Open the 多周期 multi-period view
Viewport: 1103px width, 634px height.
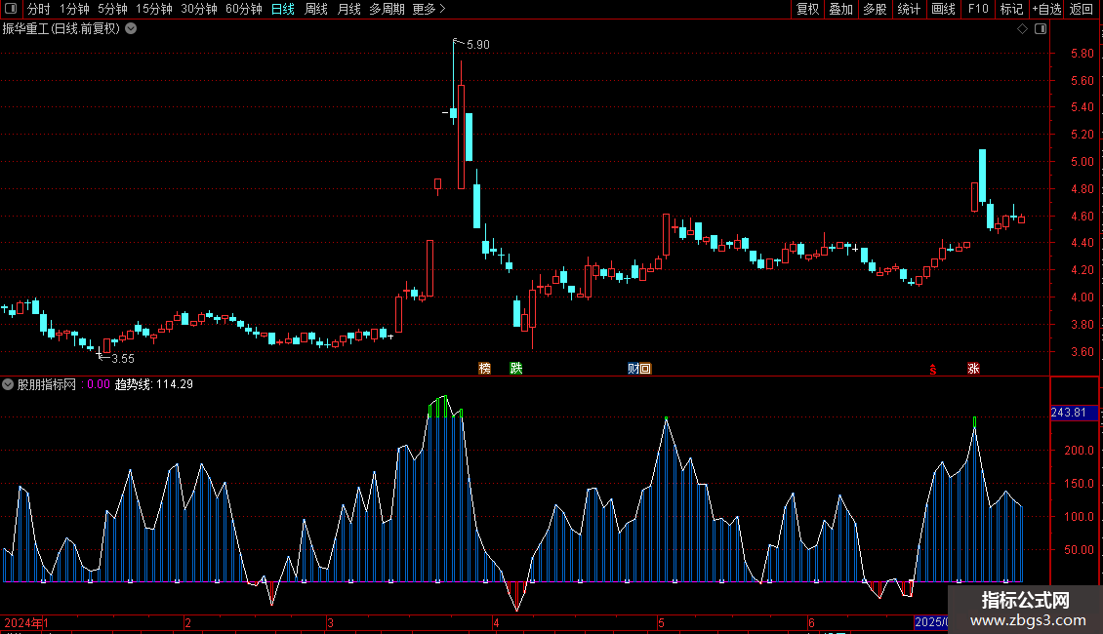[x=387, y=9]
